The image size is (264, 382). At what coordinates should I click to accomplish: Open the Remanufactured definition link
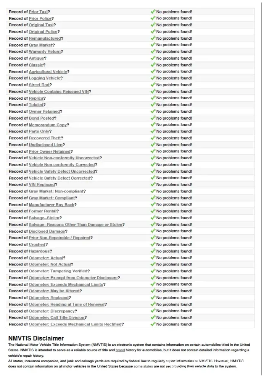tap(45, 38)
